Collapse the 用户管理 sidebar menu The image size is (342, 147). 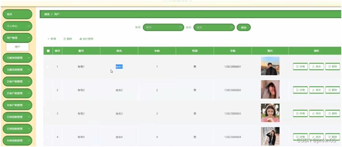pos(17,38)
